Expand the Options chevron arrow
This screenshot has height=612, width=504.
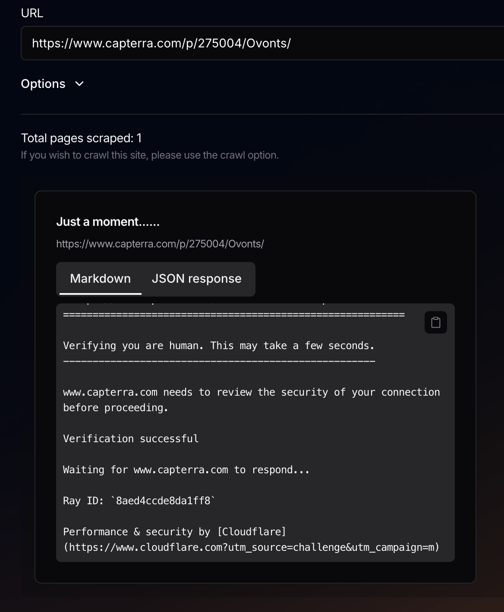pos(79,84)
